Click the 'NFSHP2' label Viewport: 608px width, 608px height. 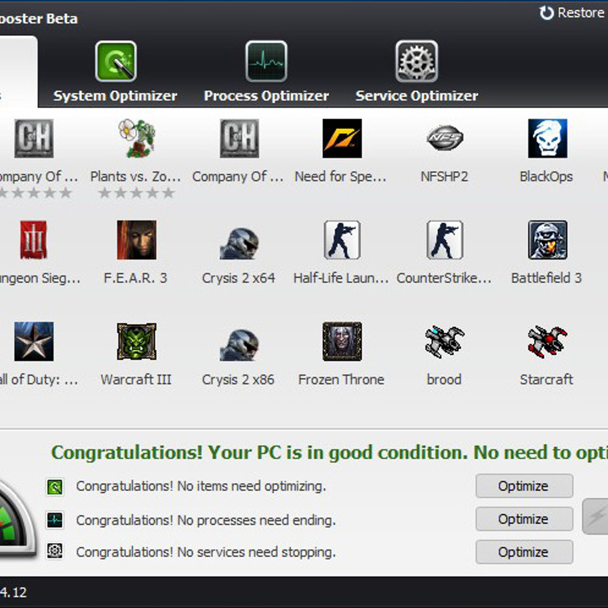pos(444,177)
